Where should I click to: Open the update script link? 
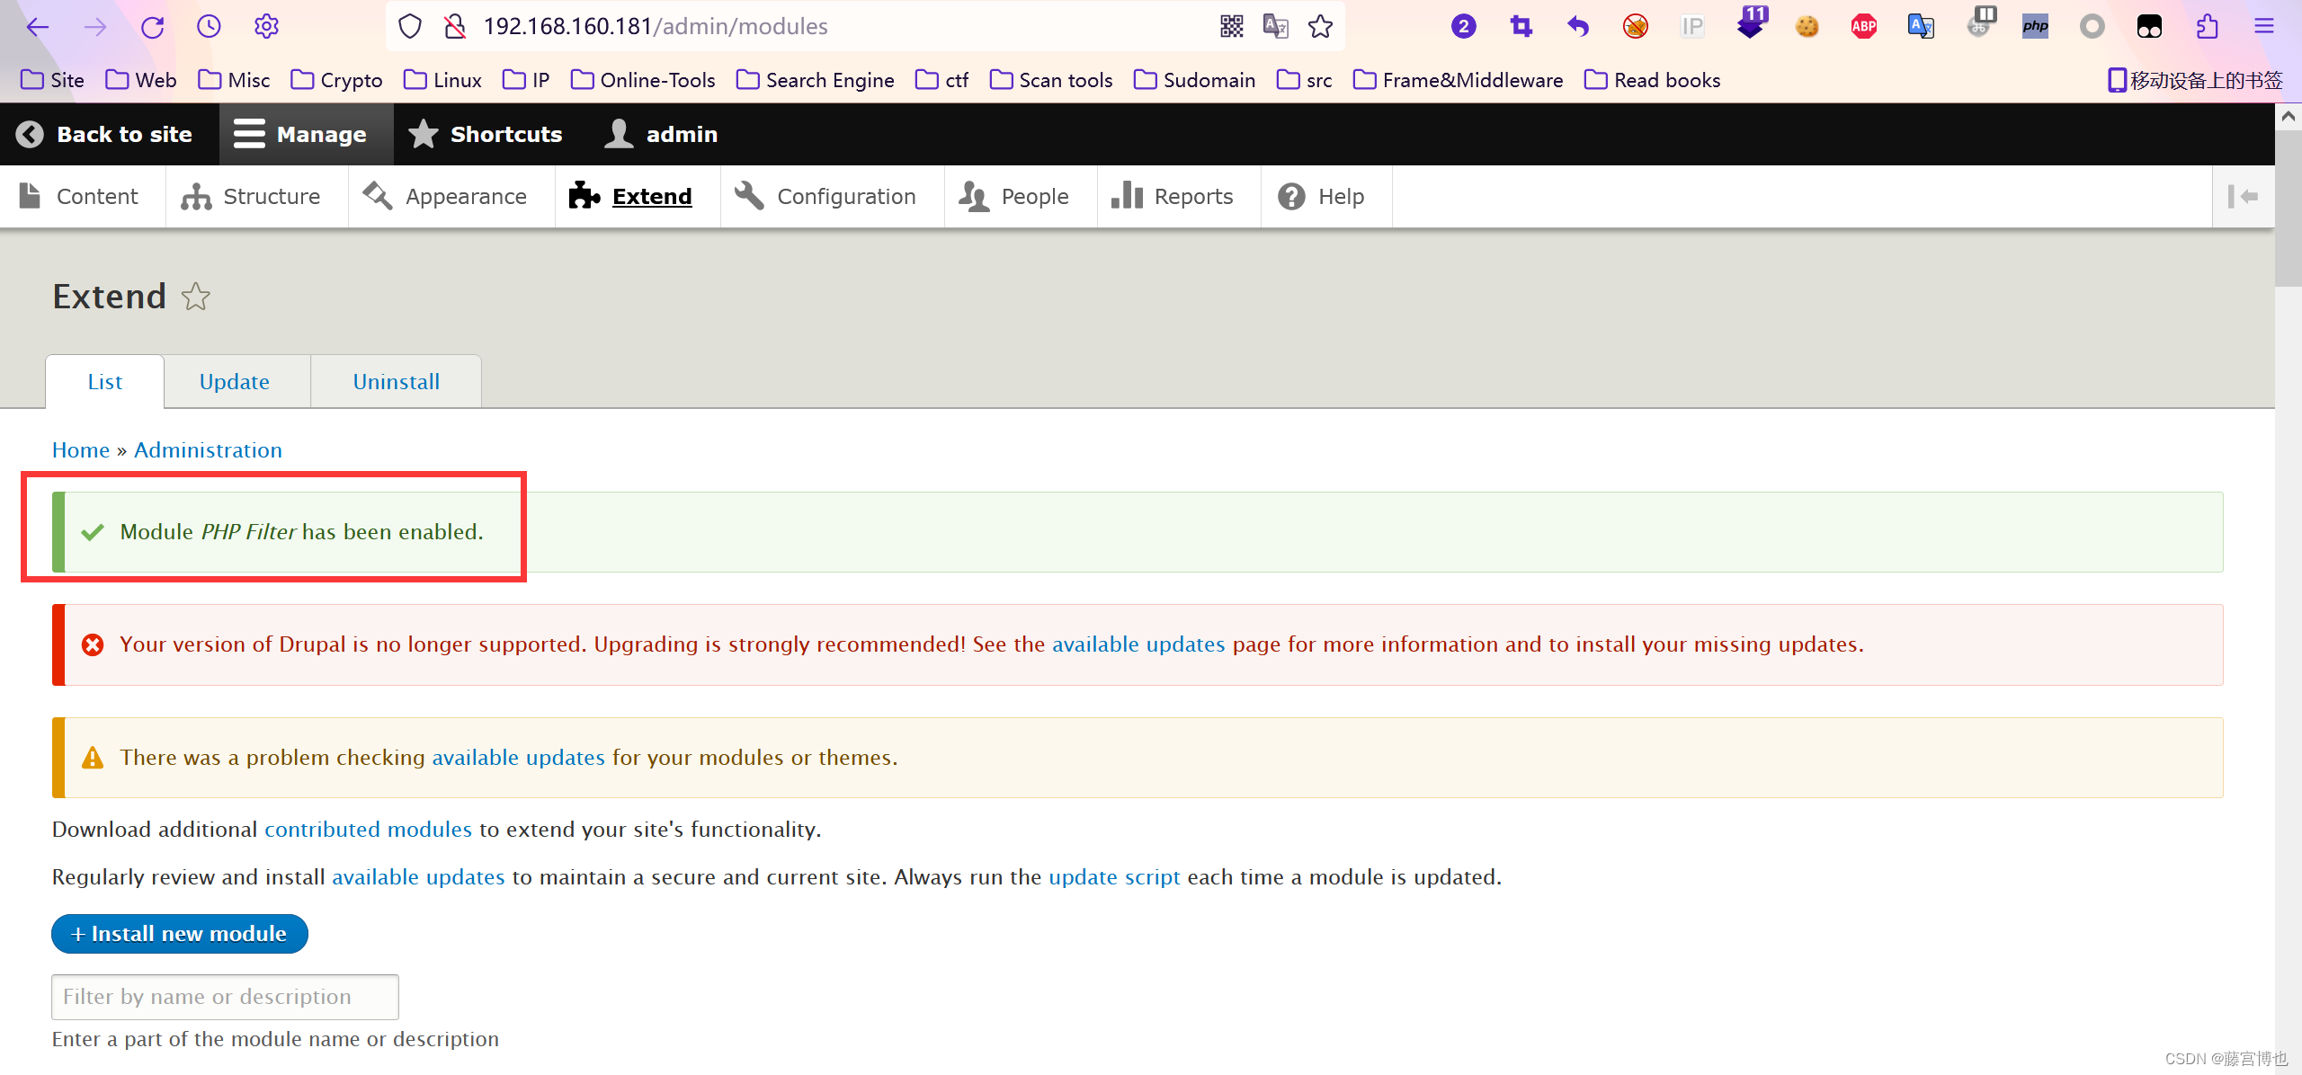1114,876
